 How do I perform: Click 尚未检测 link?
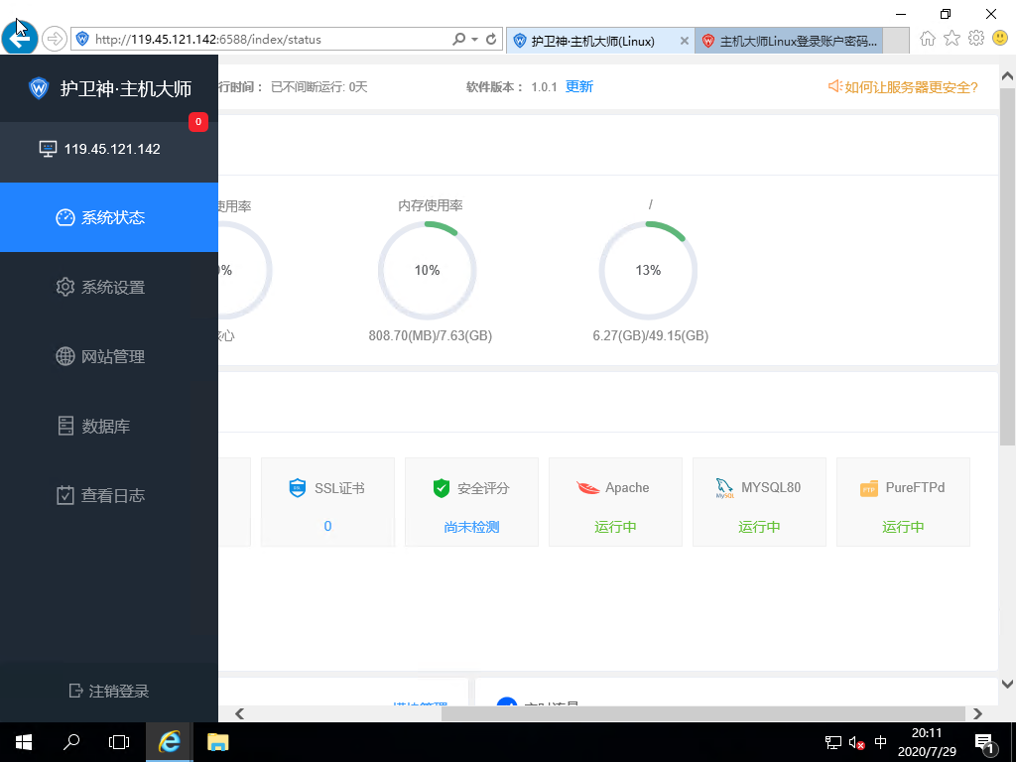click(471, 527)
